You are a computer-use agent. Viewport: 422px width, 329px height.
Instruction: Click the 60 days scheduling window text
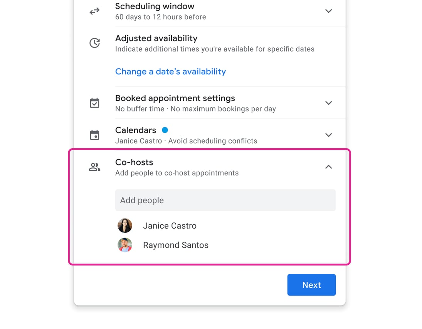pos(160,17)
